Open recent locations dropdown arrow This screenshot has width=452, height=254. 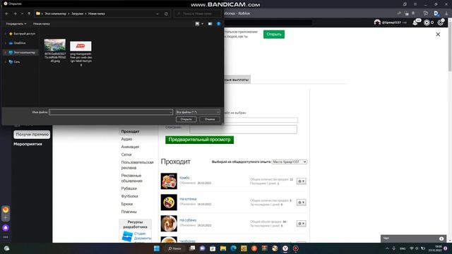click(22, 13)
